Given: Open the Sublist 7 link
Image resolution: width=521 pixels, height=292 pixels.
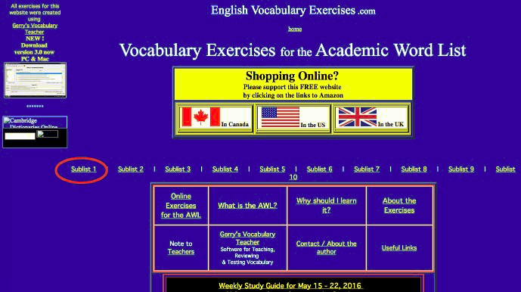Looking at the screenshot, I should tap(367, 169).
